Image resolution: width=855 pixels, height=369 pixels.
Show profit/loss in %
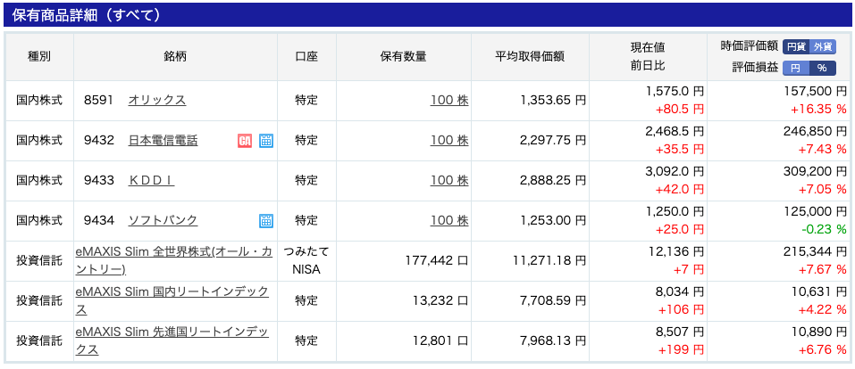822,68
